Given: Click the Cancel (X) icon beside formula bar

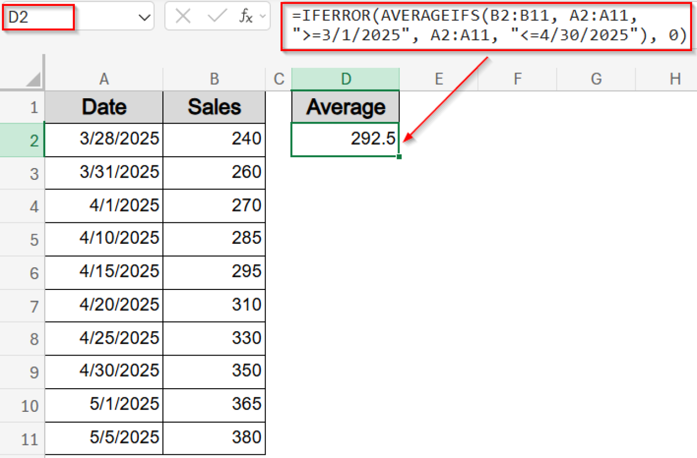Looking at the screenshot, I should click(182, 16).
